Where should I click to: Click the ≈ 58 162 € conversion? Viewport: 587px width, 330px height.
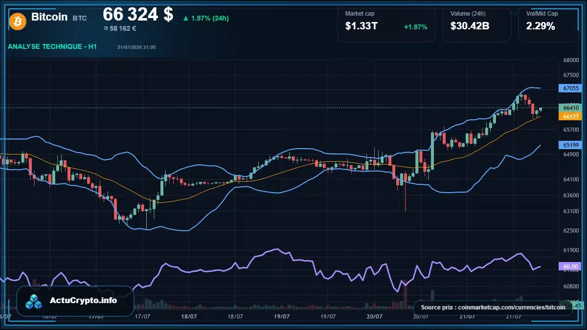pos(120,28)
